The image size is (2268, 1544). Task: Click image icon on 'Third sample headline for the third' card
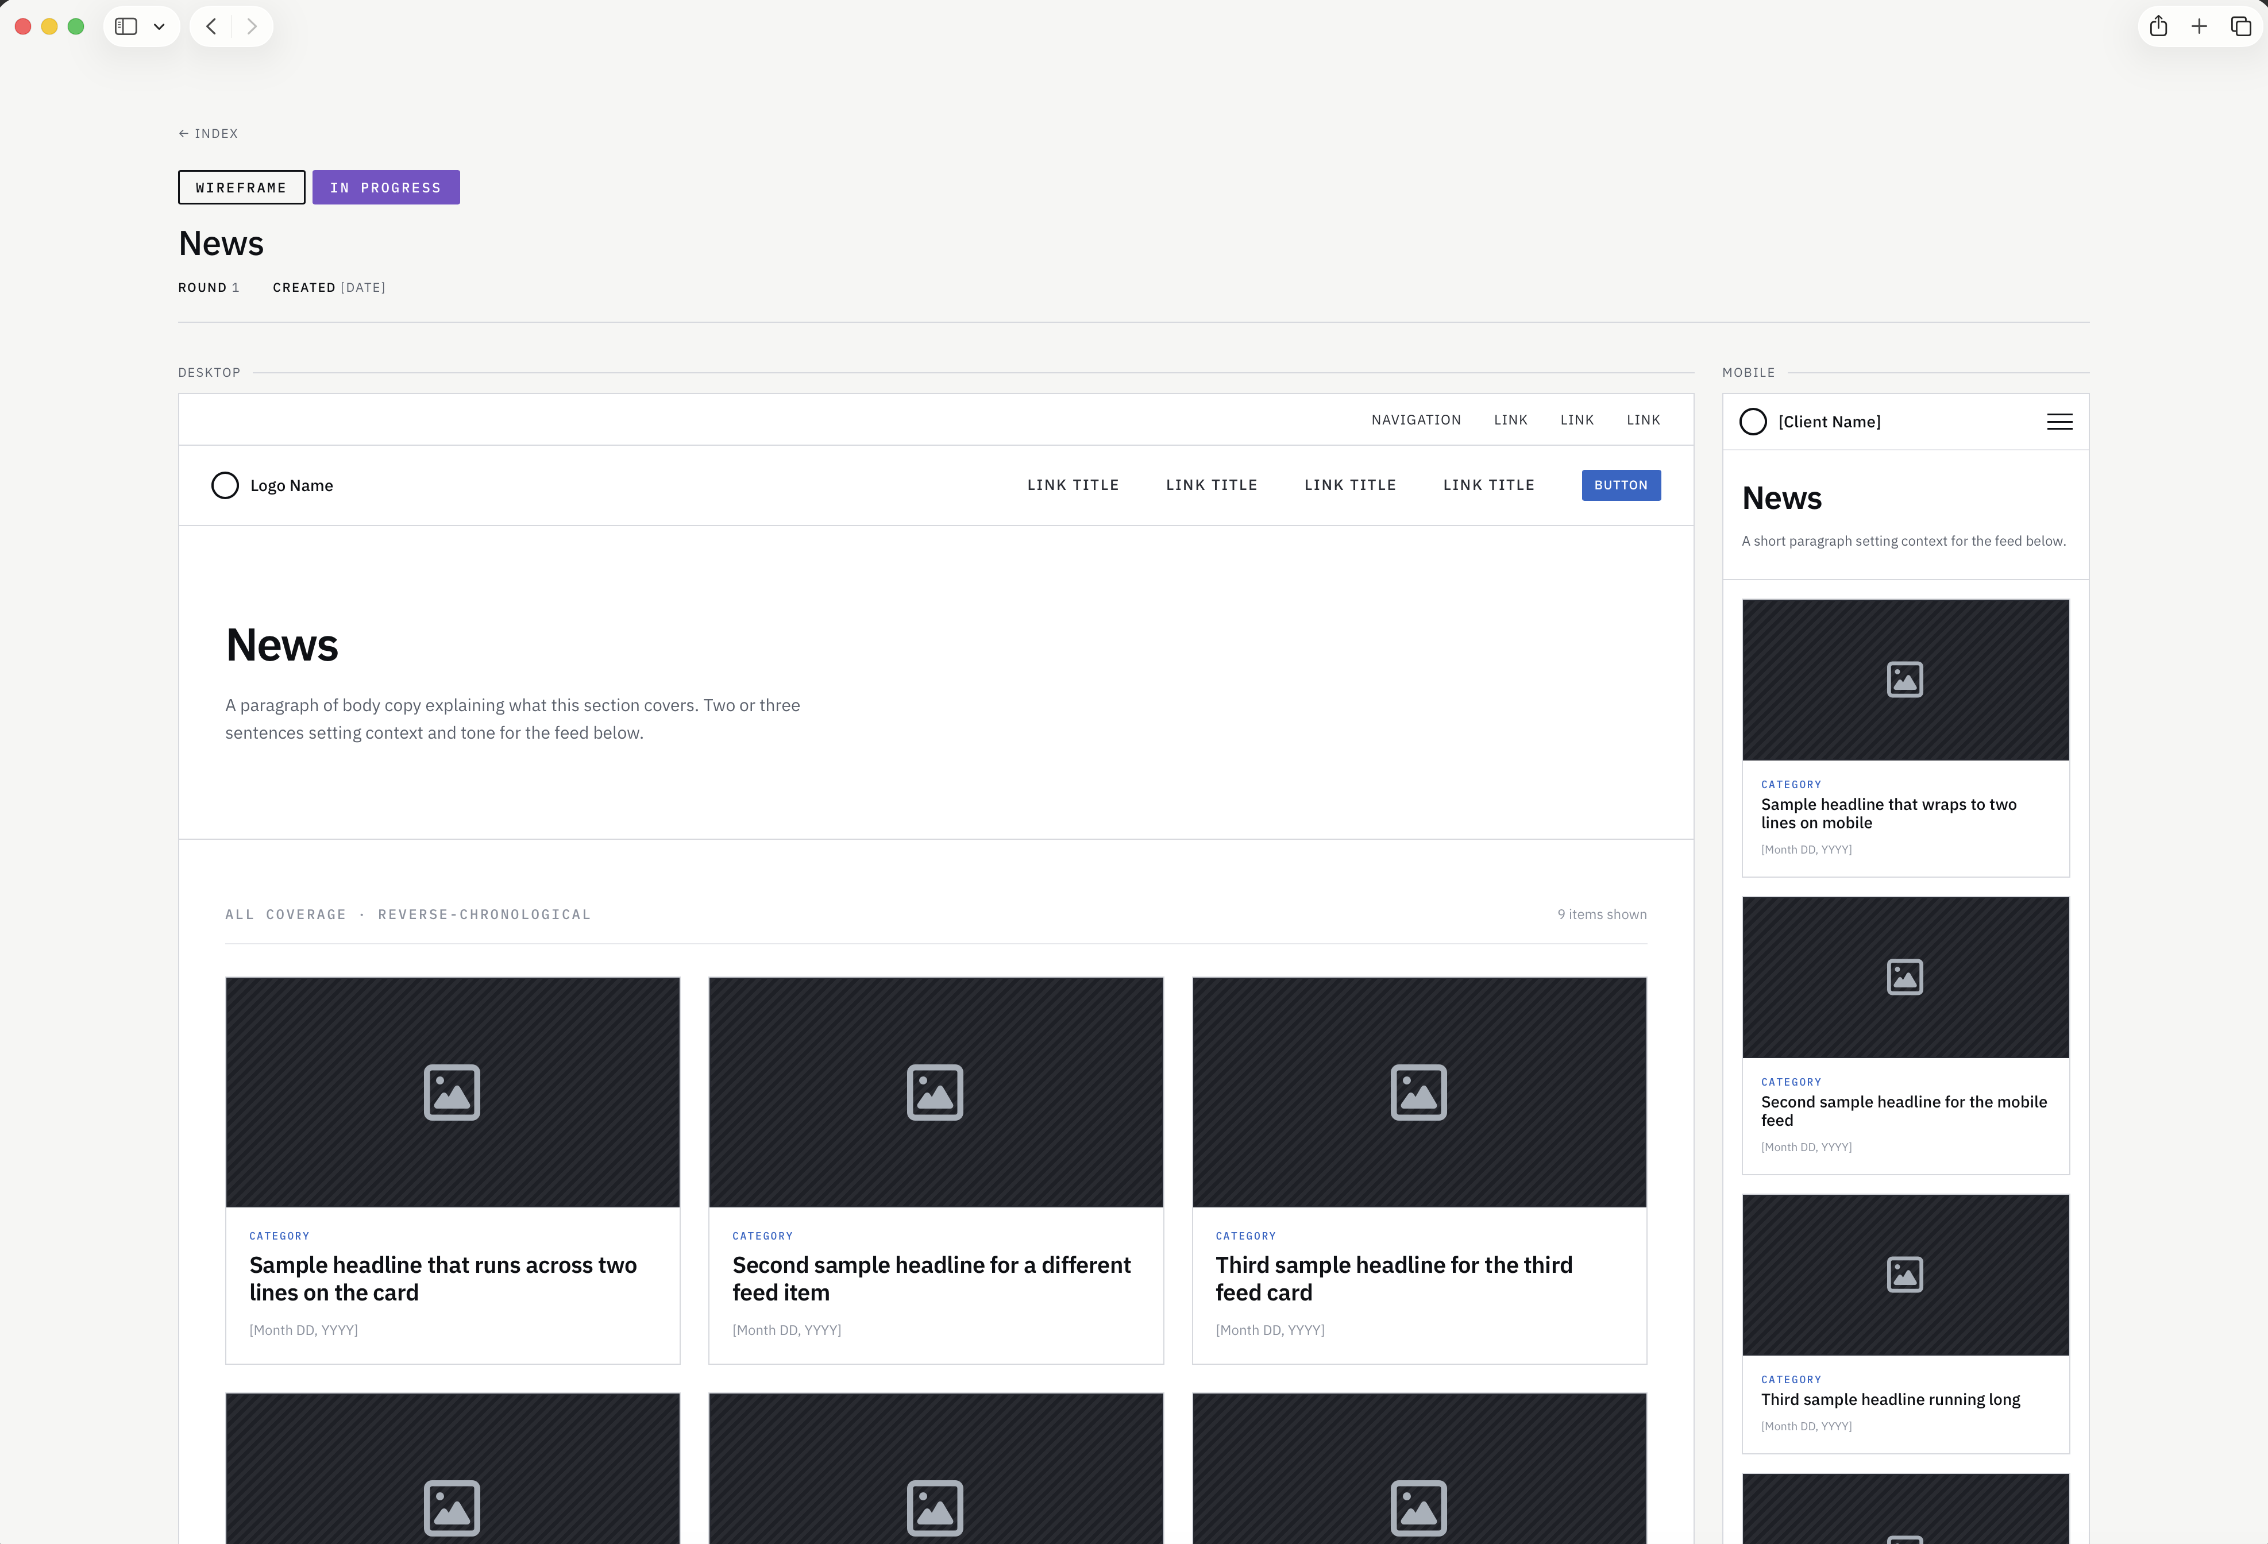[x=1419, y=1092]
